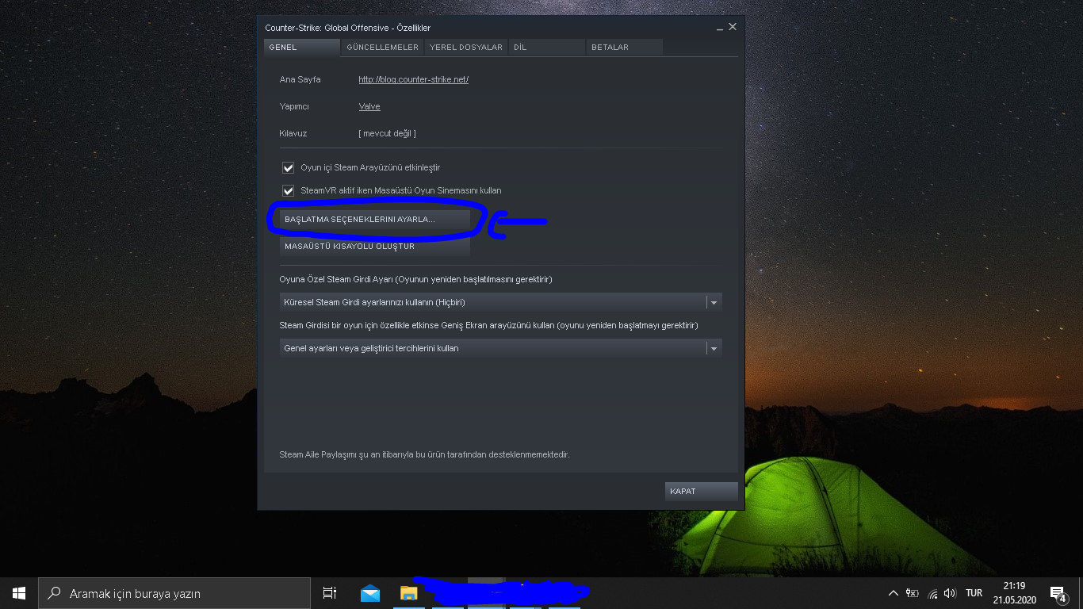
Task: Close the Özellikler window with the X
Action: coord(733,27)
